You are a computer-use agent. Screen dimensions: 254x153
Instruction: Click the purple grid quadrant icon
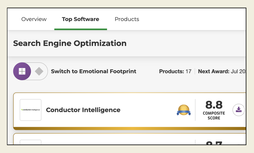[22, 71]
